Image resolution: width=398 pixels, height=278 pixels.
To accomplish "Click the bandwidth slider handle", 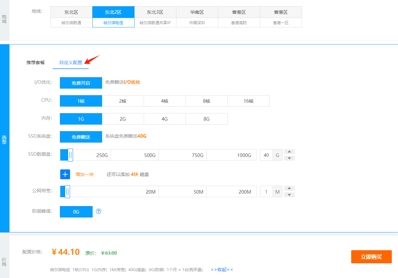I will 67,192.
